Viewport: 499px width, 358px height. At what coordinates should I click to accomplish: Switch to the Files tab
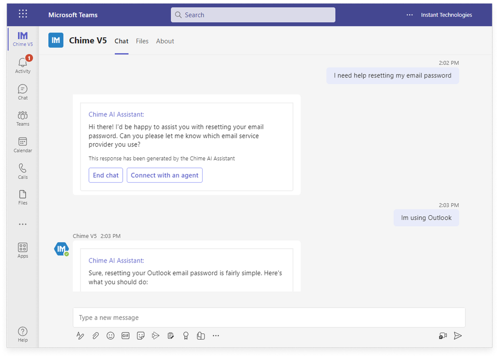[142, 41]
